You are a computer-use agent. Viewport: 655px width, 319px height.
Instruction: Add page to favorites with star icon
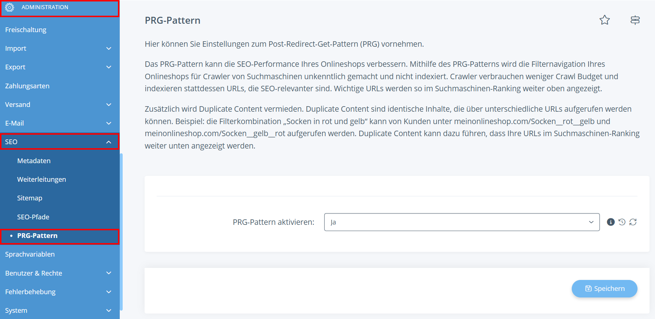pos(605,20)
